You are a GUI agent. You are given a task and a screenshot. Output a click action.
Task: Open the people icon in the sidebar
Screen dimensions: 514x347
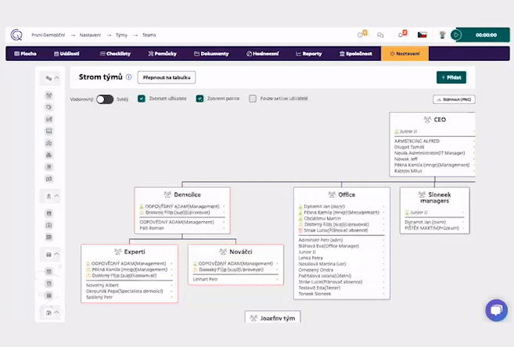(x=49, y=95)
